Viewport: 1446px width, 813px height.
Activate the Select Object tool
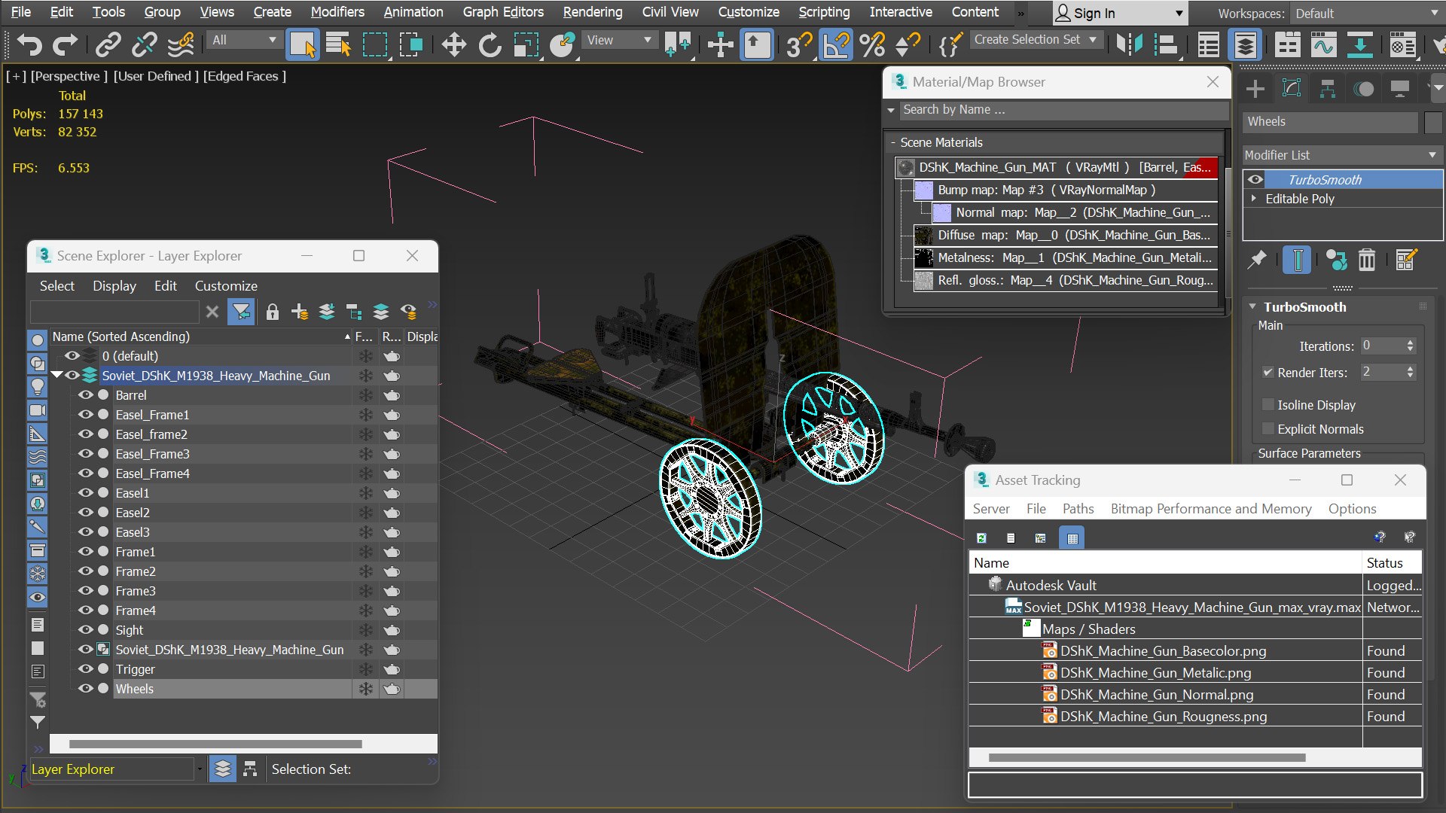pyautogui.click(x=303, y=45)
